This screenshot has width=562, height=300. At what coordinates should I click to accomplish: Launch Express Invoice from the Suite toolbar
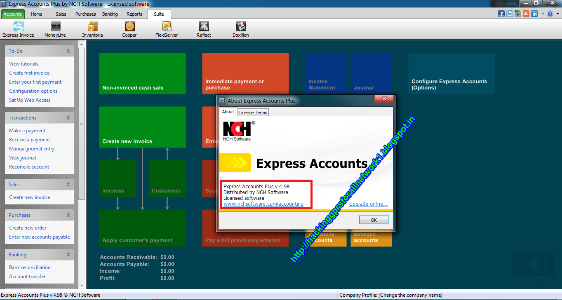(x=18, y=30)
